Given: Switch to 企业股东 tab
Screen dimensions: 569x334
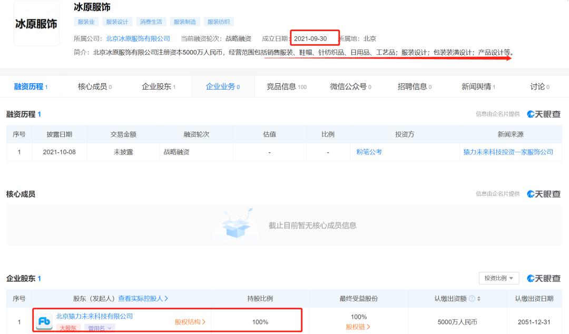Looking at the screenshot, I should [x=159, y=86].
